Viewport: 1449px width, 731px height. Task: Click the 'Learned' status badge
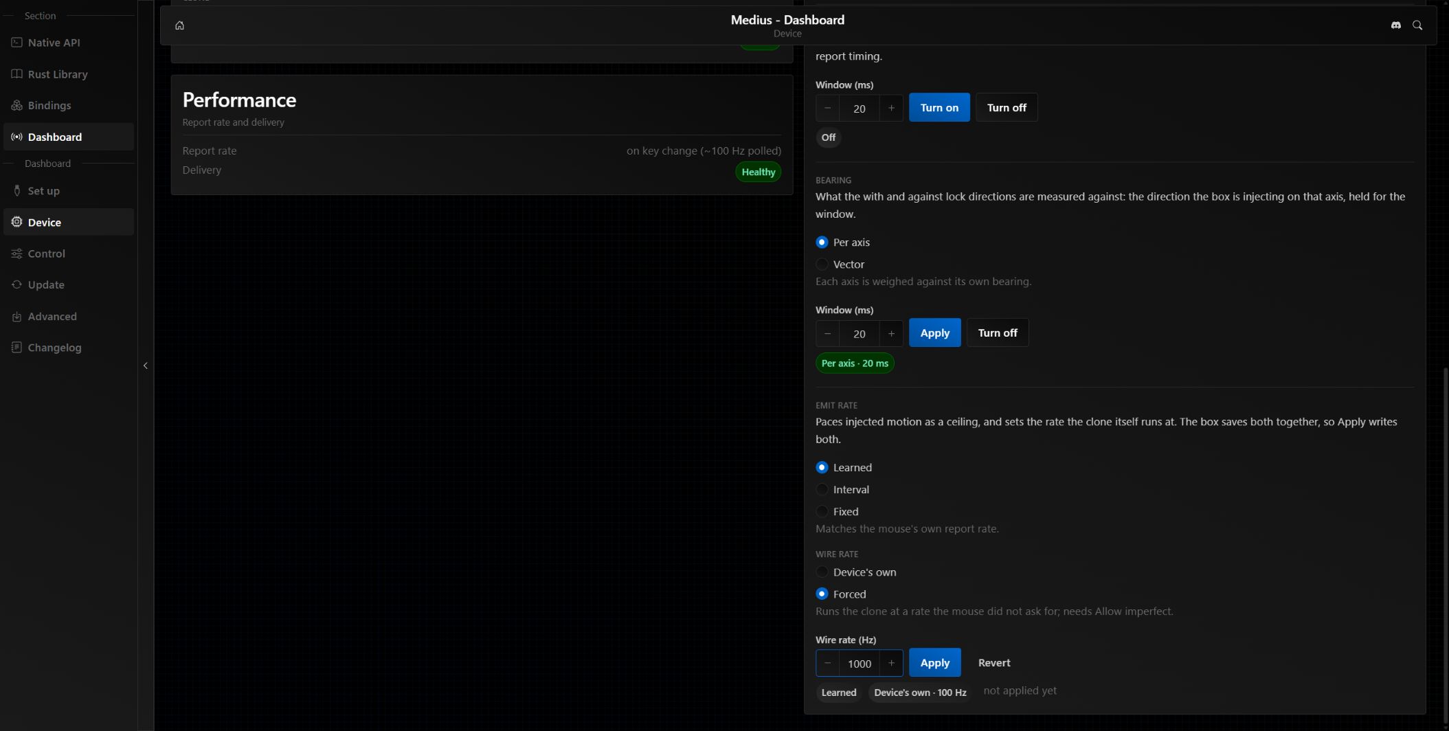[x=839, y=693]
